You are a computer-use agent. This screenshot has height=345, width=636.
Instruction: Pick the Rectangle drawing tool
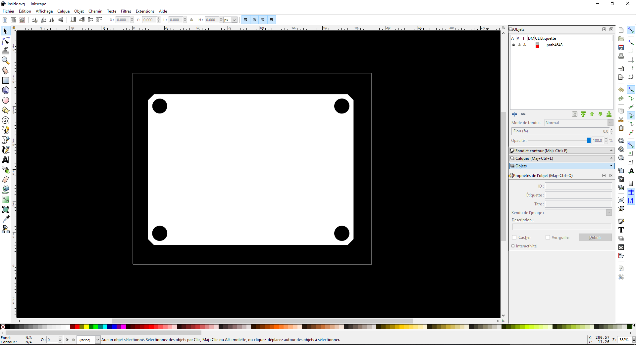point(6,80)
